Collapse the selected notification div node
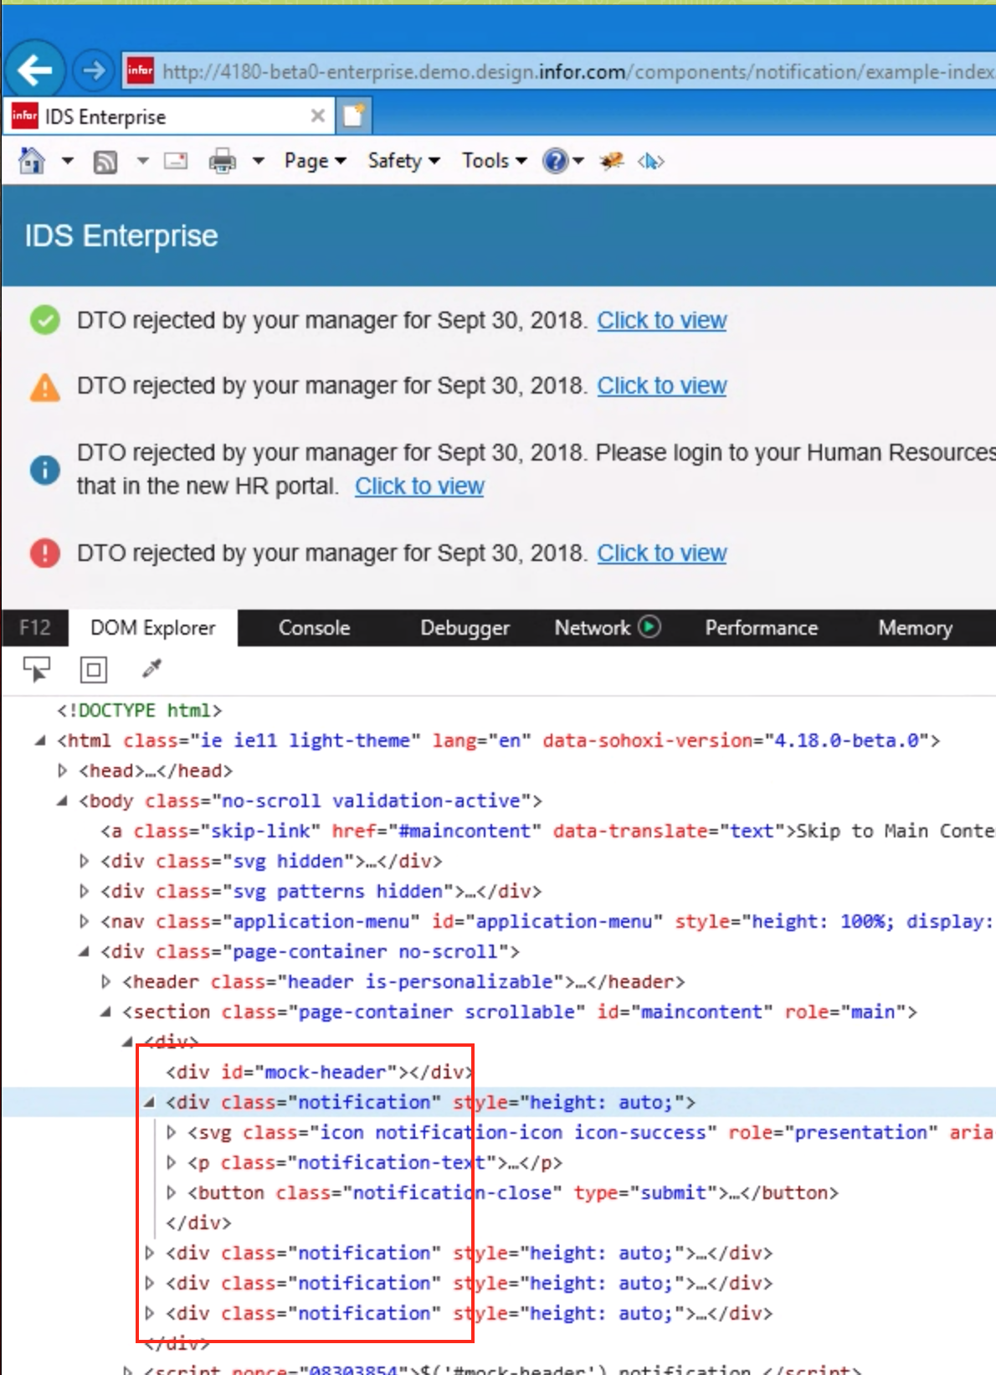This screenshot has height=1375, width=996. pyautogui.click(x=148, y=1102)
